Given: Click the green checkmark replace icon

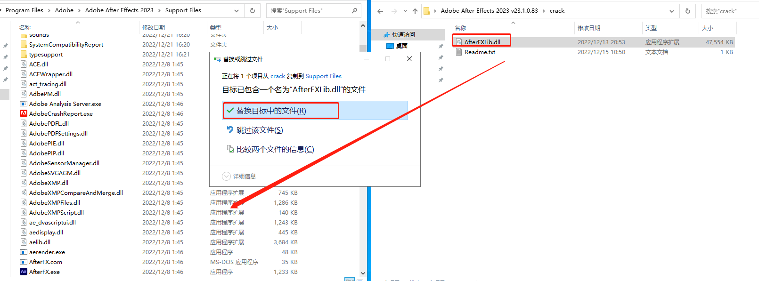Looking at the screenshot, I should point(230,110).
